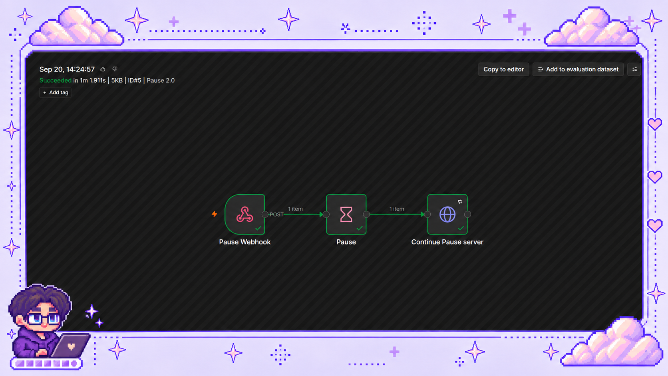Click the execution timestamp Sep 20, 14:24:57
668x376 pixels.
click(67, 69)
